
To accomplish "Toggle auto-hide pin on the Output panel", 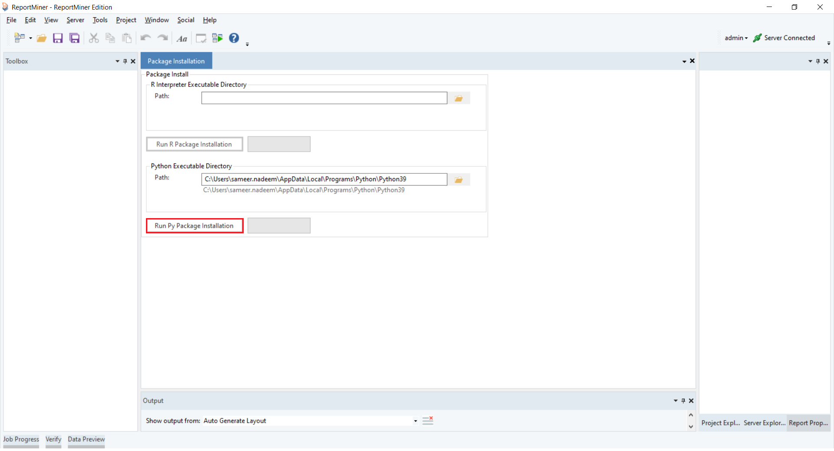I will [x=683, y=401].
